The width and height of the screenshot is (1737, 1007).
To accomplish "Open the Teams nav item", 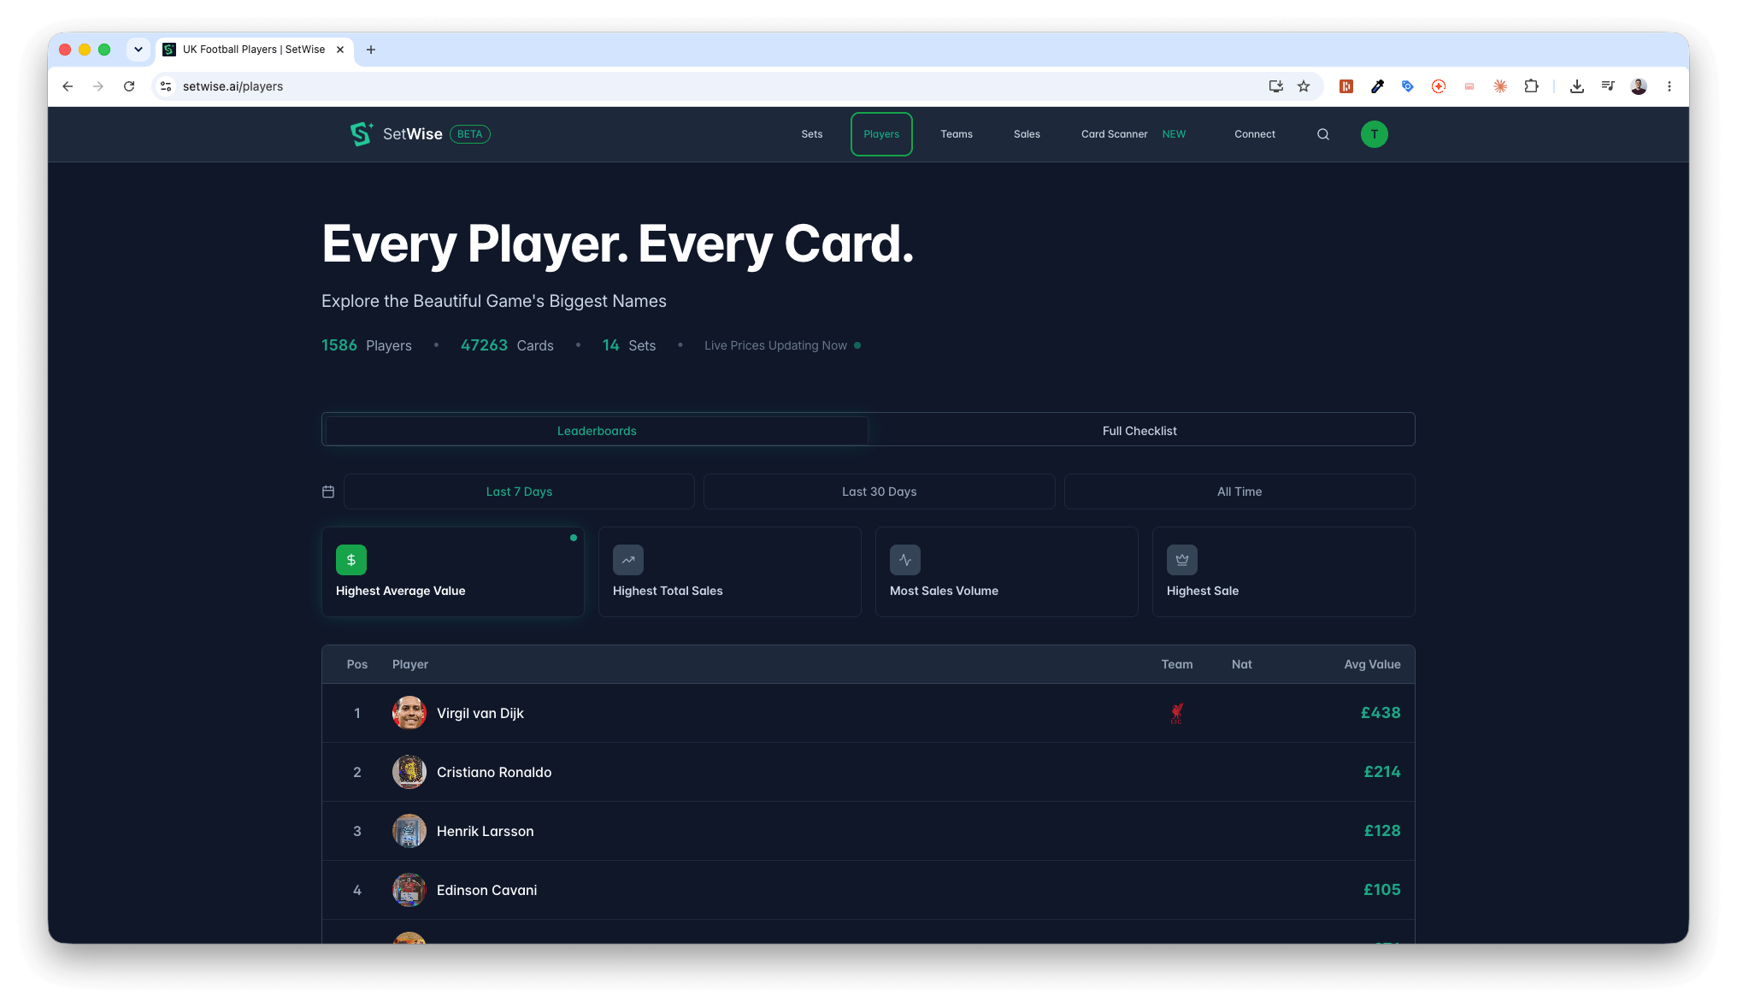I will [x=957, y=134].
